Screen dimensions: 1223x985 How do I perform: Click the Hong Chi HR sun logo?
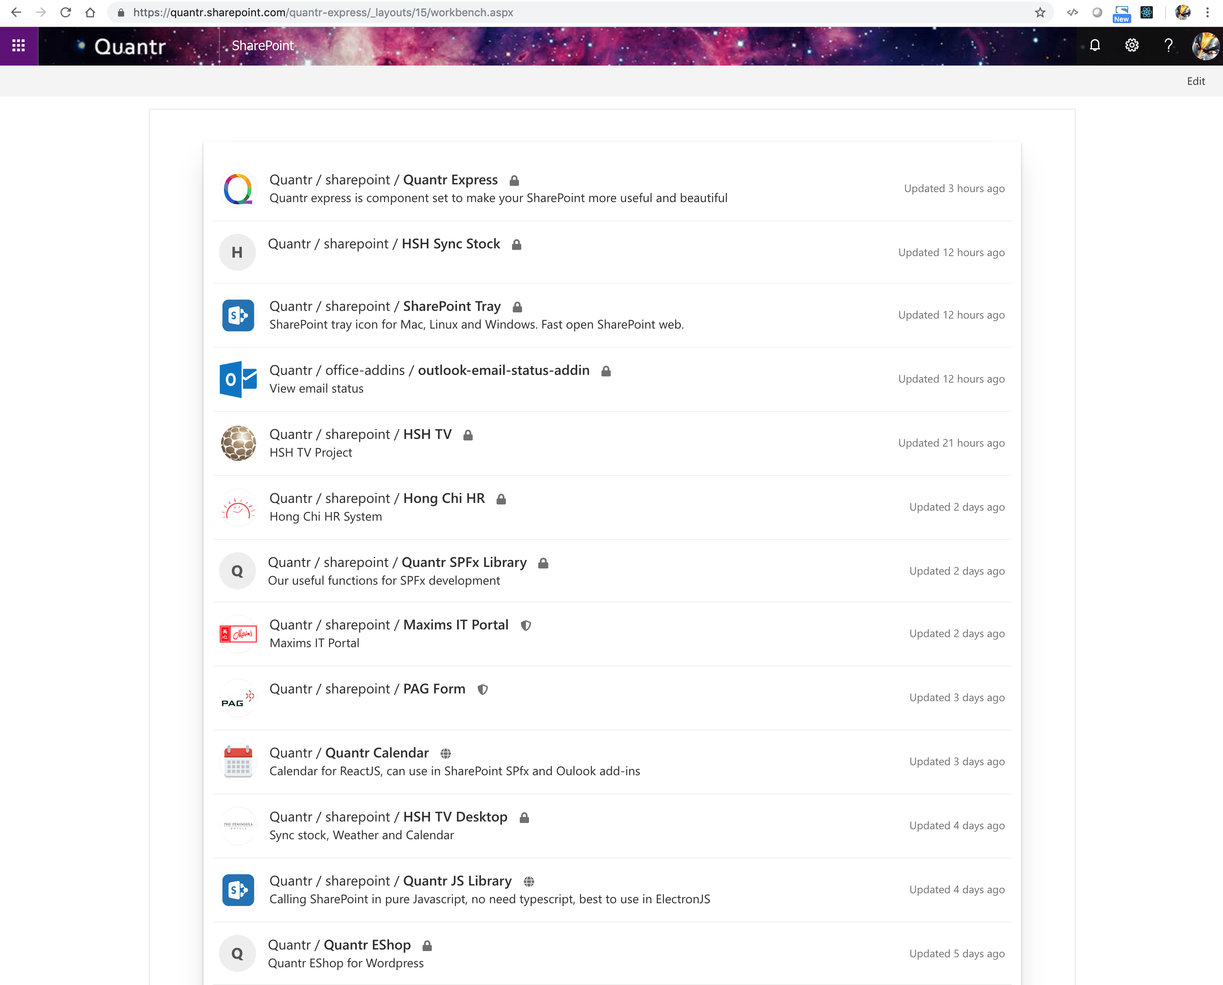[238, 507]
